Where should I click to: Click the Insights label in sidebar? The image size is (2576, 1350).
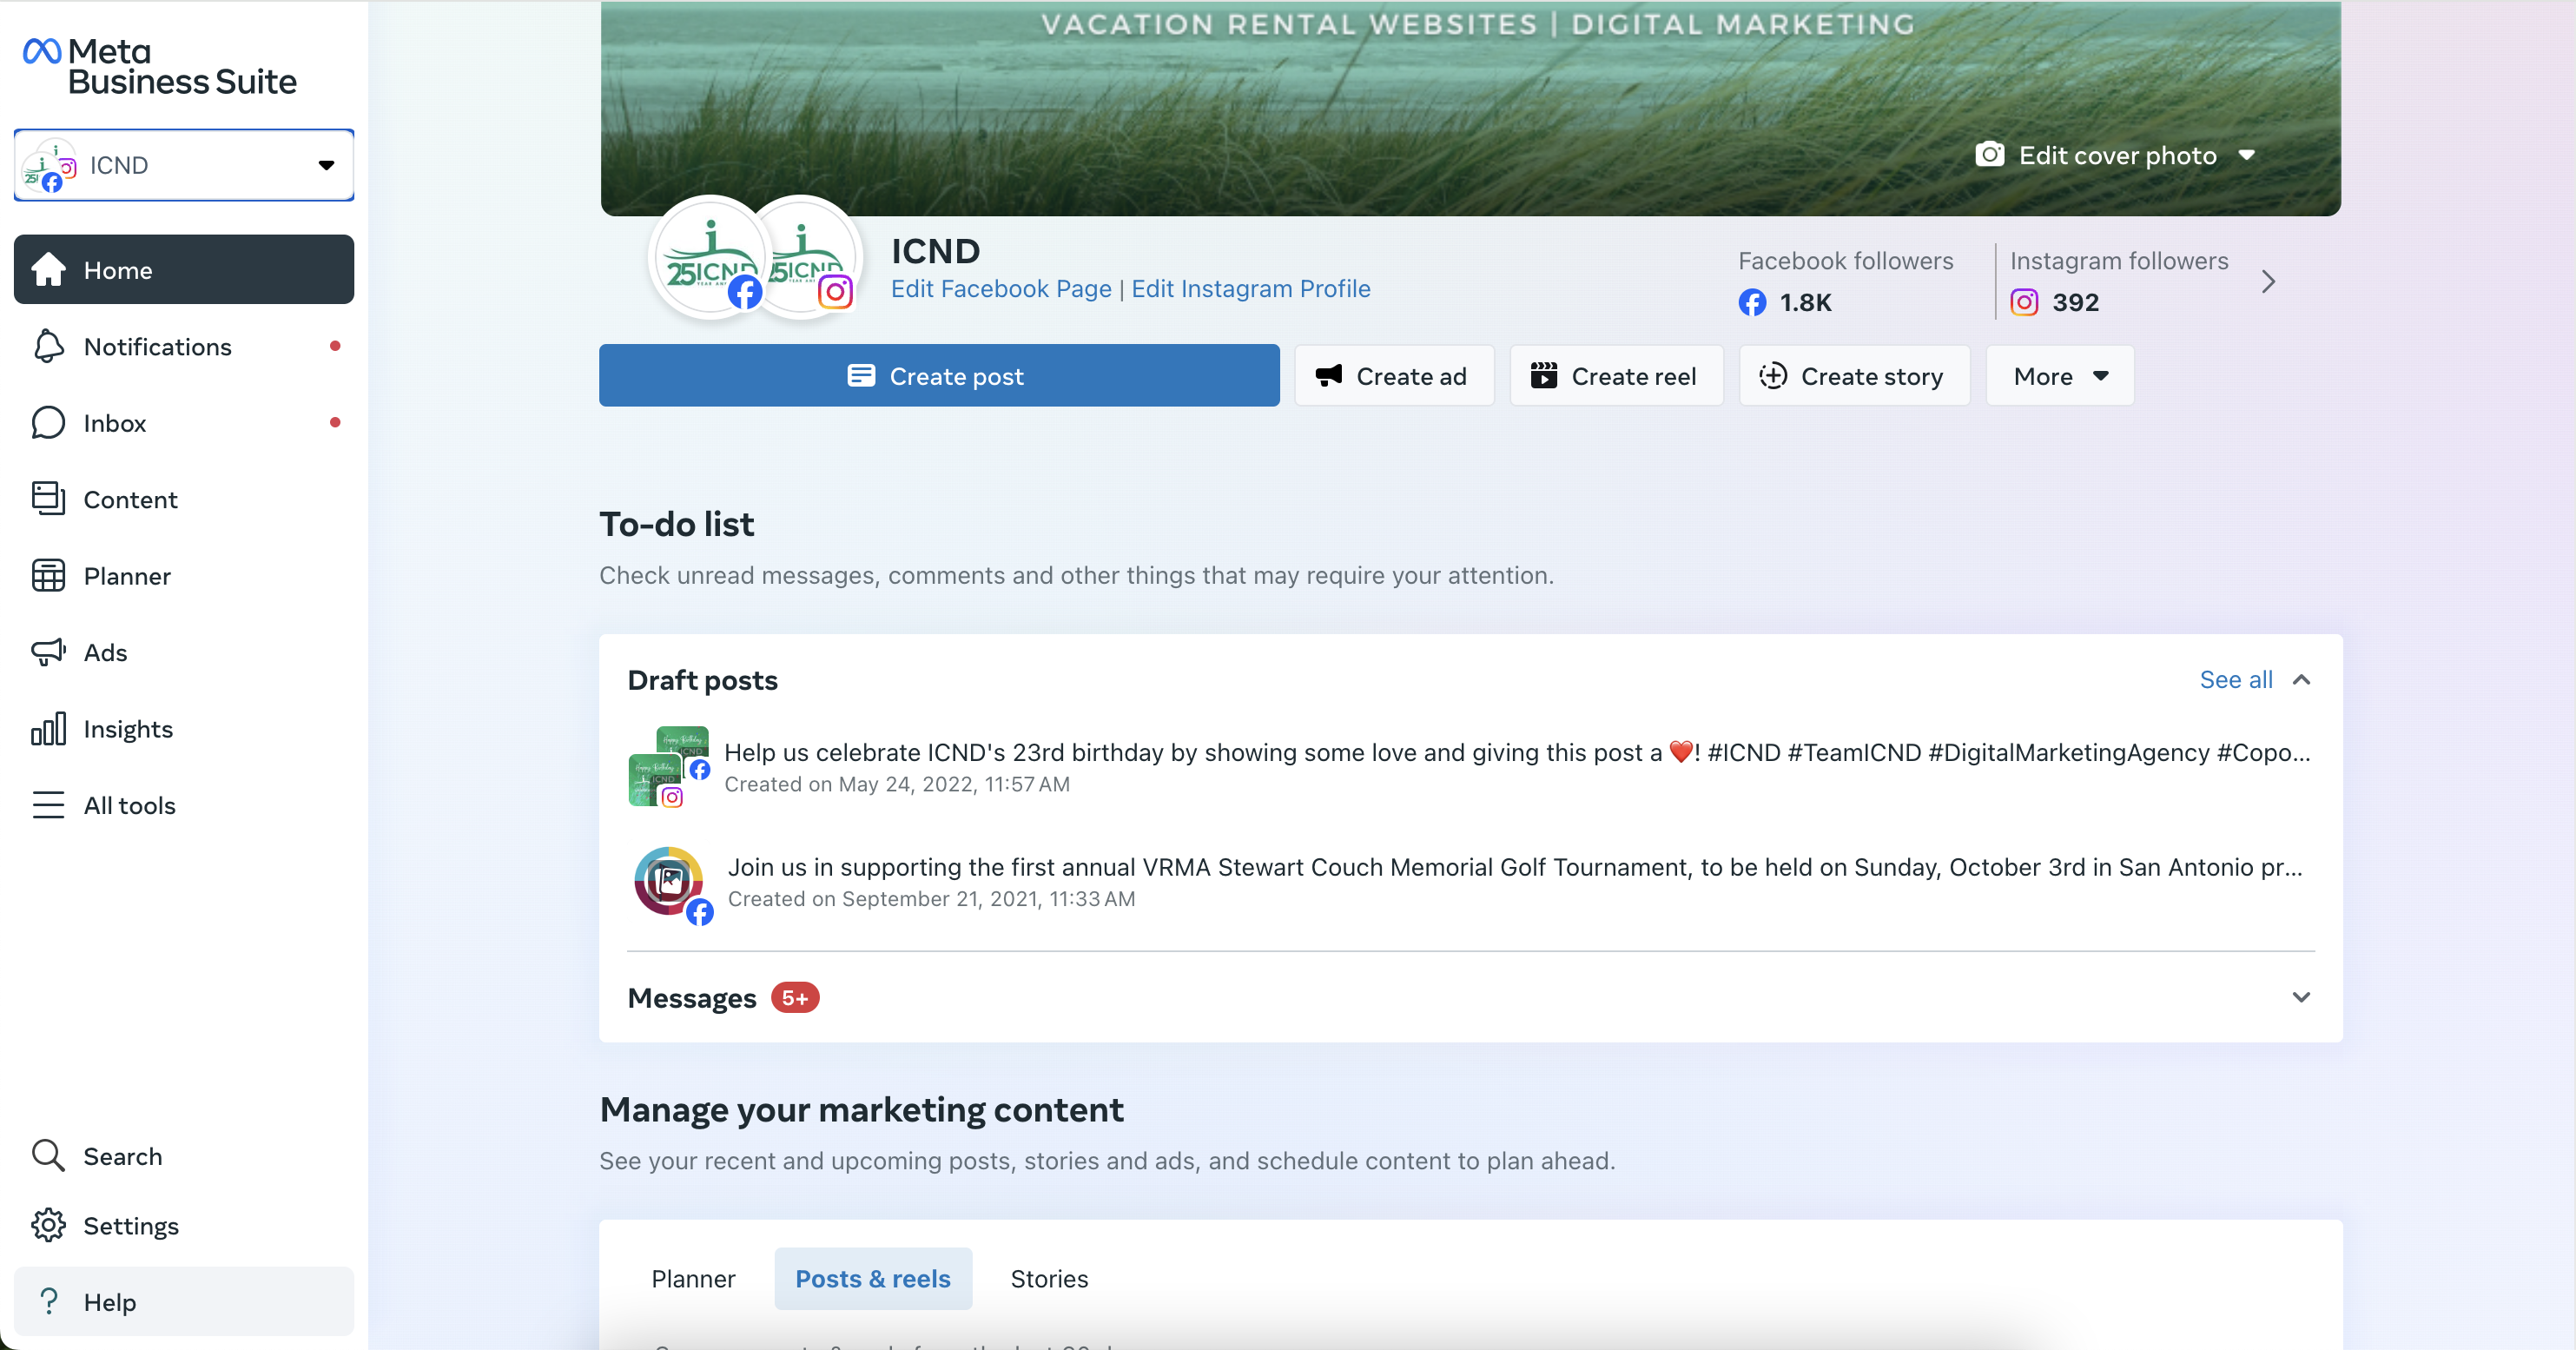point(128,730)
